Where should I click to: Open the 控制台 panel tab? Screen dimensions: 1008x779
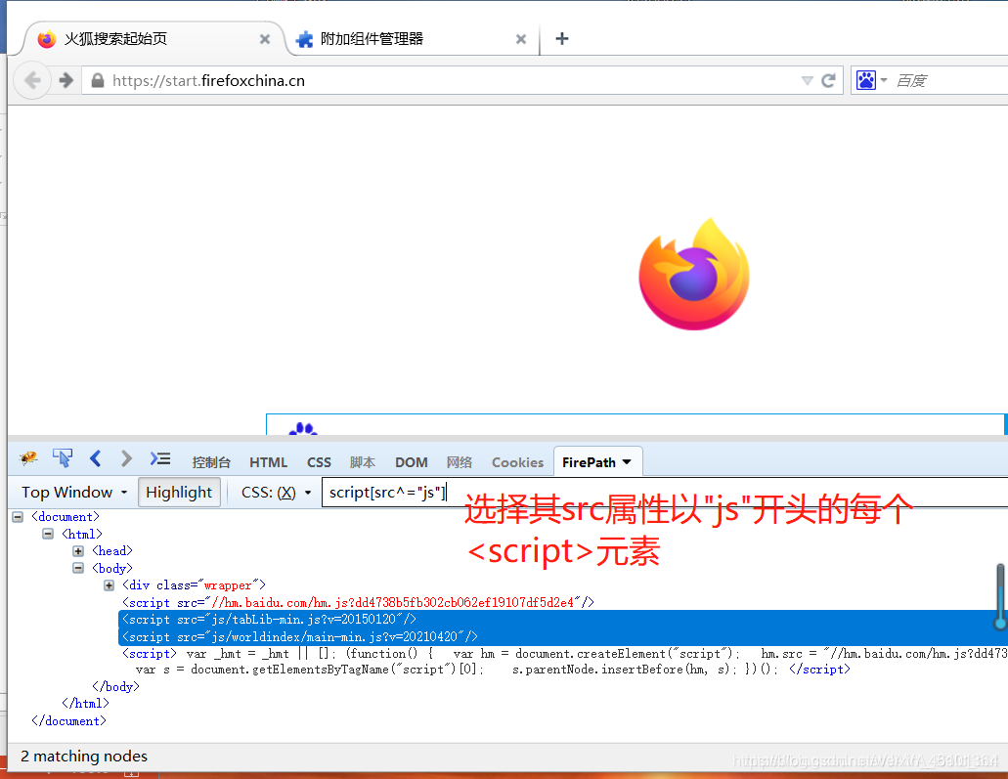pyautogui.click(x=211, y=462)
